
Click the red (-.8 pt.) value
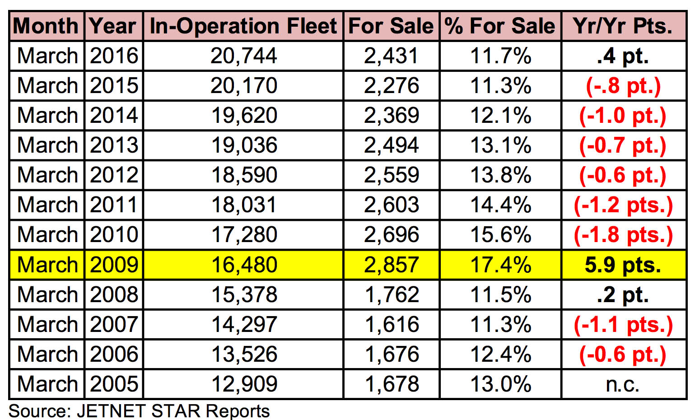(x=623, y=86)
